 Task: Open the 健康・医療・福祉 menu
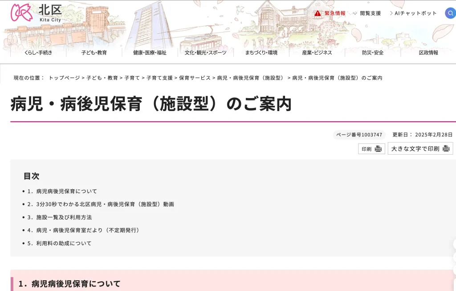coord(150,52)
